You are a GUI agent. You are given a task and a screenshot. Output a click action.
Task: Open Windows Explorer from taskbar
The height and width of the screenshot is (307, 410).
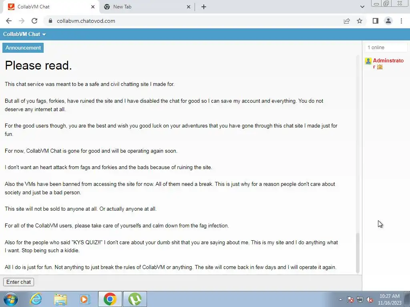pyautogui.click(x=60, y=299)
